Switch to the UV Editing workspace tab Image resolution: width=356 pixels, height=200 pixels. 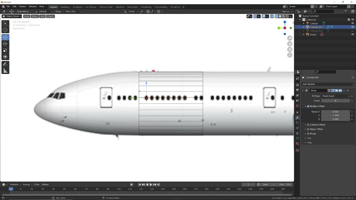[x=91, y=7]
